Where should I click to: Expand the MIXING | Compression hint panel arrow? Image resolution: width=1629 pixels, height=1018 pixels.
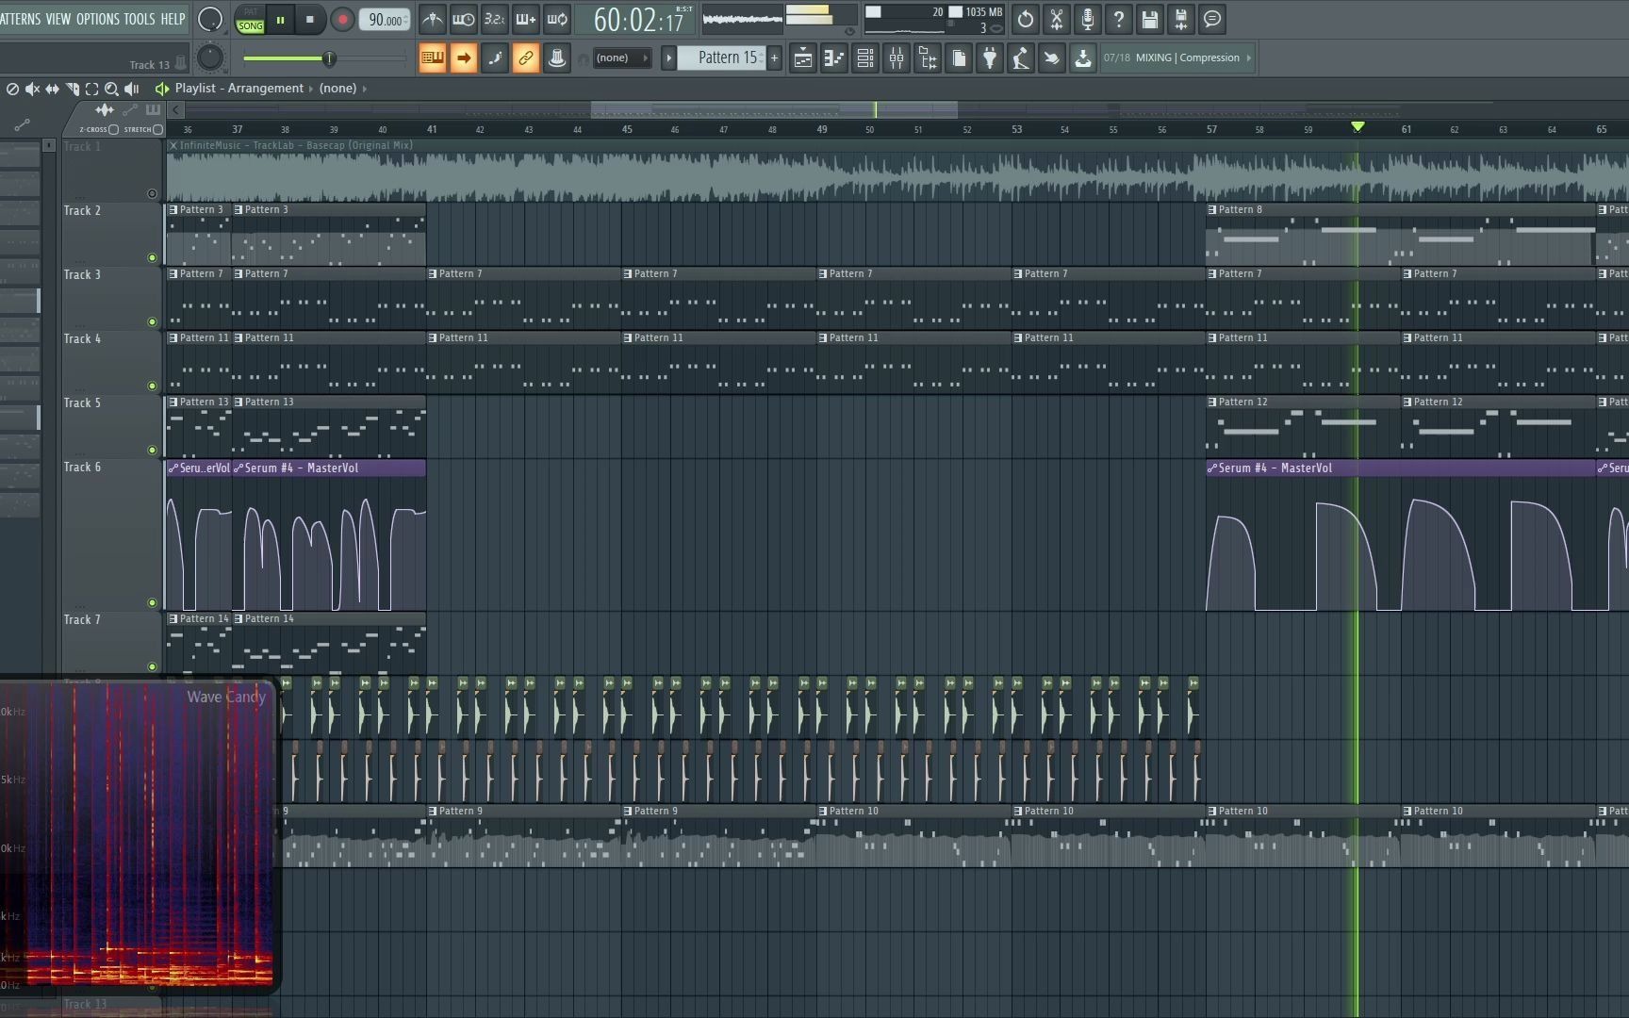[x=1249, y=57]
